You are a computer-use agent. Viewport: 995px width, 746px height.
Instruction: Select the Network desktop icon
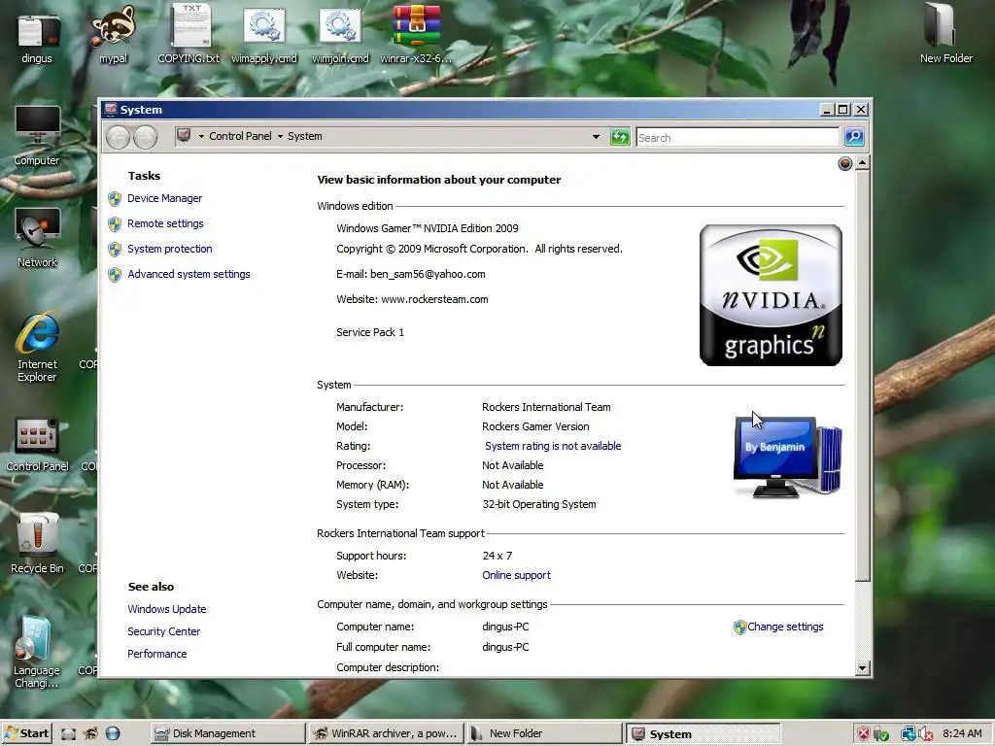[x=37, y=238]
